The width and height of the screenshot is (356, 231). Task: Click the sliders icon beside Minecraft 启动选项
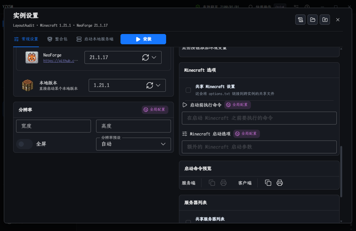pos(185,134)
